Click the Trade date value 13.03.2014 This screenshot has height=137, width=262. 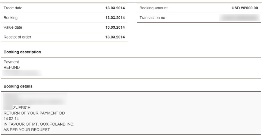point(115,8)
